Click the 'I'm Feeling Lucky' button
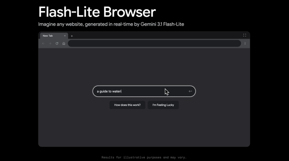This screenshot has width=289, height=161. pyautogui.click(x=163, y=105)
